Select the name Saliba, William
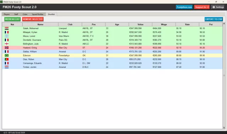 click(30, 52)
